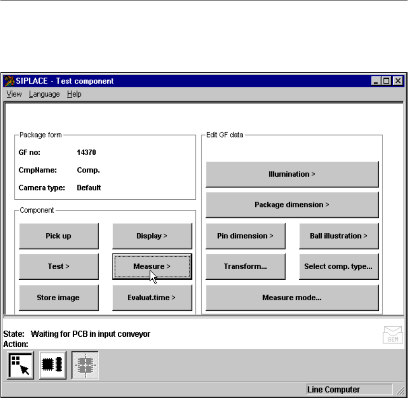Open the View menu

point(14,94)
